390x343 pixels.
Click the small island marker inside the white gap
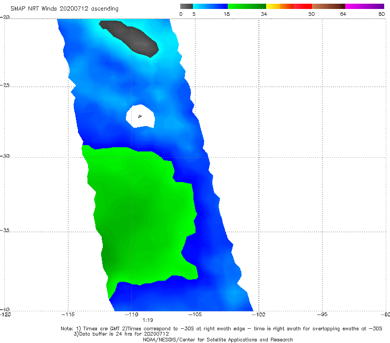coord(140,116)
